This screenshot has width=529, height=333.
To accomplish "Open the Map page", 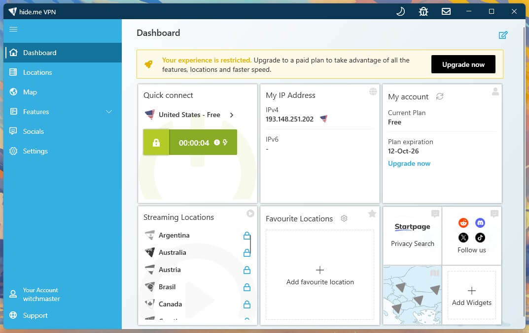I will (x=63, y=92).
